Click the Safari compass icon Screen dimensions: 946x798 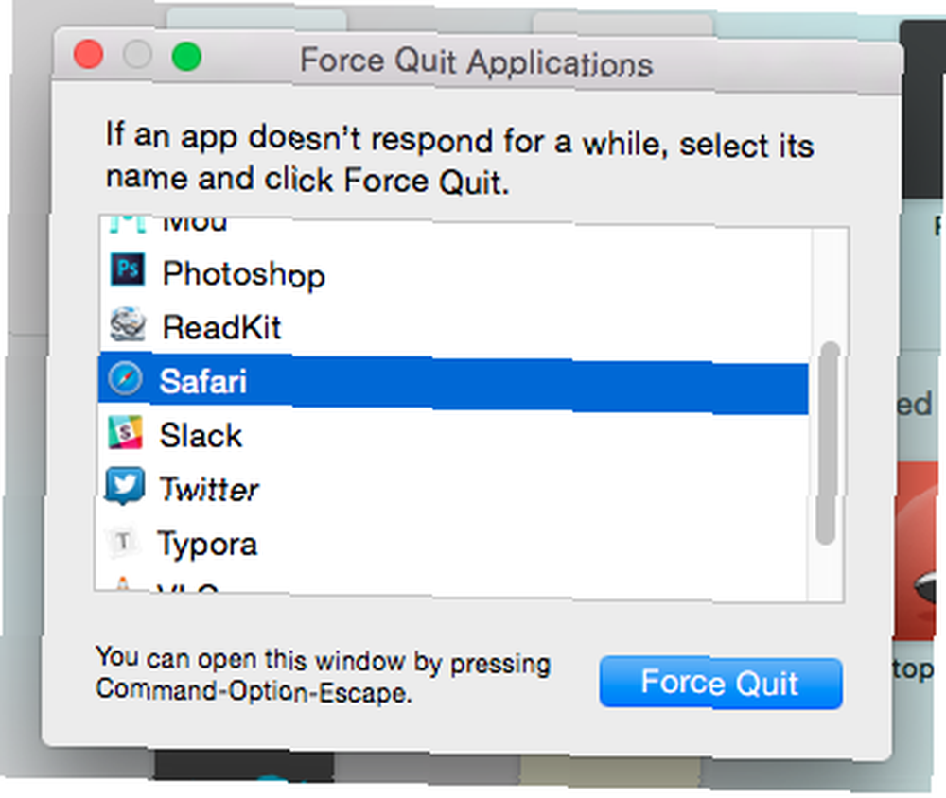[x=126, y=379]
